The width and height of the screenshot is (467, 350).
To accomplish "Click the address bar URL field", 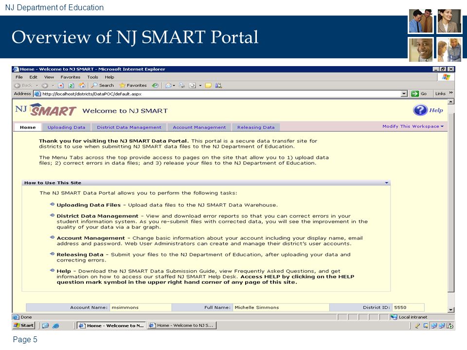I will (x=220, y=94).
